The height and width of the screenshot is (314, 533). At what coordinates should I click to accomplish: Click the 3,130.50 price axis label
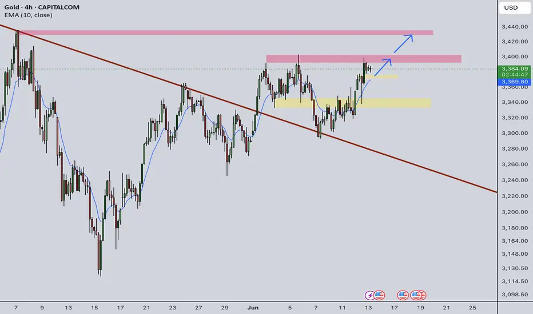click(x=515, y=268)
